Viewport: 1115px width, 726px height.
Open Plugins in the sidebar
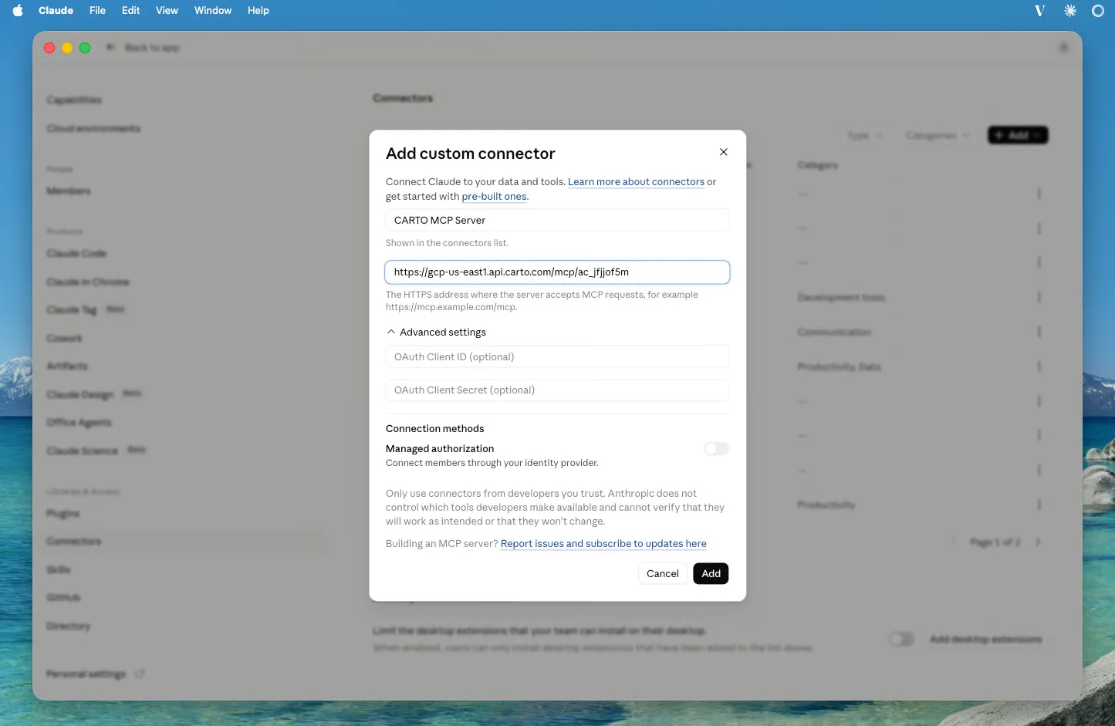(63, 514)
